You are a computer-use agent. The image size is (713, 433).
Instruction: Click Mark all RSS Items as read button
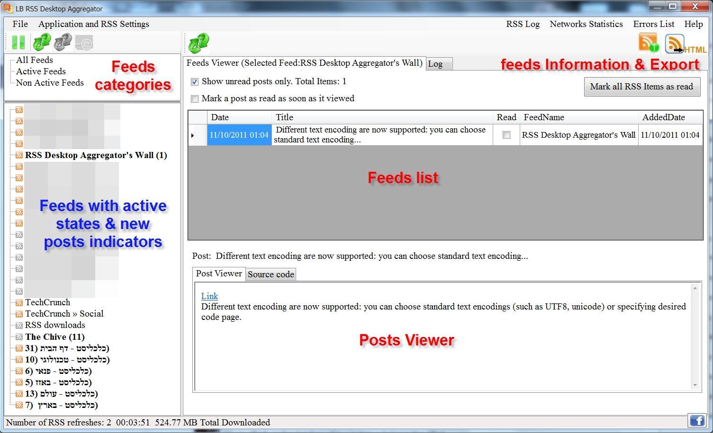pyautogui.click(x=642, y=87)
